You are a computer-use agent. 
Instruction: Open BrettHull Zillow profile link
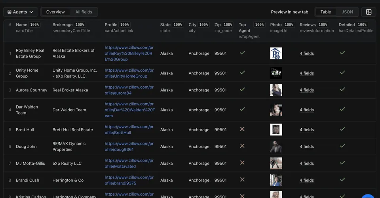[x=129, y=129]
